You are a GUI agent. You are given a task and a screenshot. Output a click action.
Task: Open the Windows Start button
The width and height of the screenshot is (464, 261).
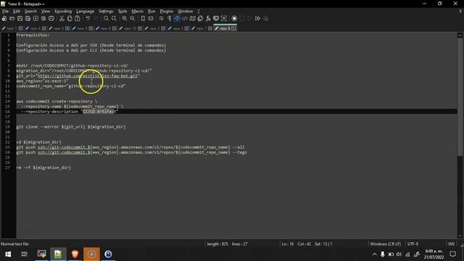8,254
